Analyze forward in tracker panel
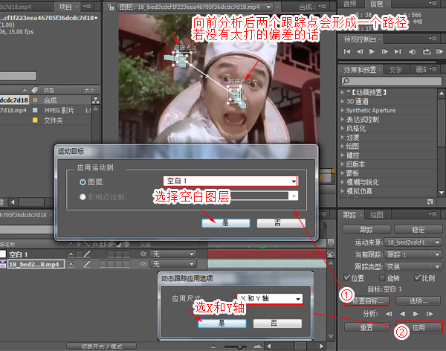Screen dimensions: 446x351 (416, 314)
